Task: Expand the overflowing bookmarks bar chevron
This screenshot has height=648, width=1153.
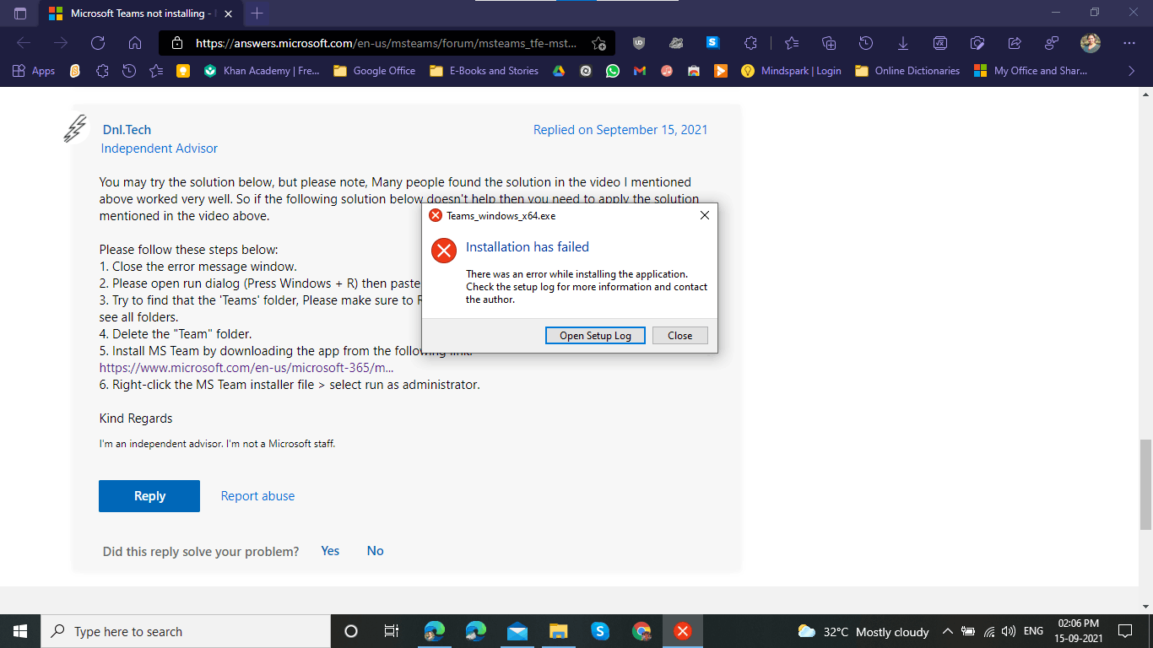Action: tap(1131, 71)
